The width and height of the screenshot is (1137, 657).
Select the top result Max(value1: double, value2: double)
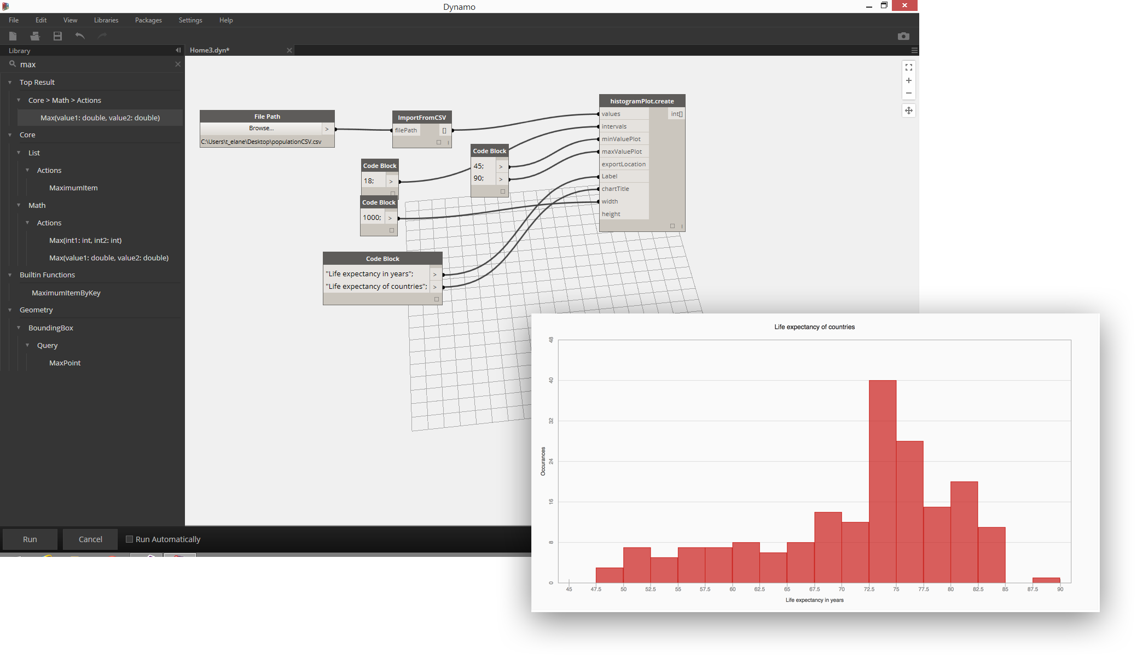(100, 118)
